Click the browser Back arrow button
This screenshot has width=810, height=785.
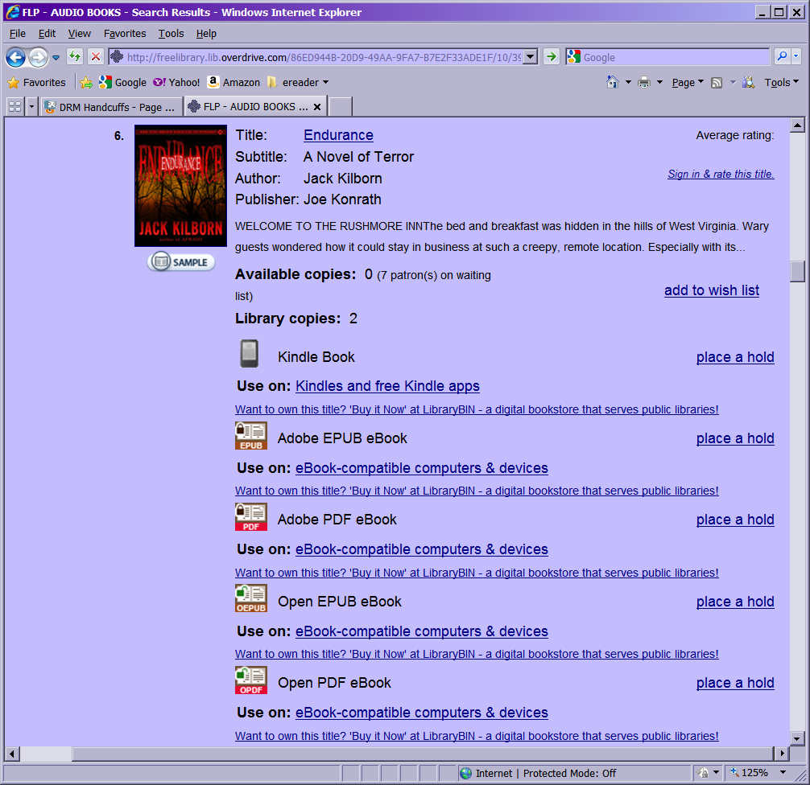[16, 57]
